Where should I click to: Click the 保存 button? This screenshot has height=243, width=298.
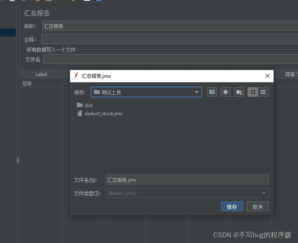pos(232,206)
